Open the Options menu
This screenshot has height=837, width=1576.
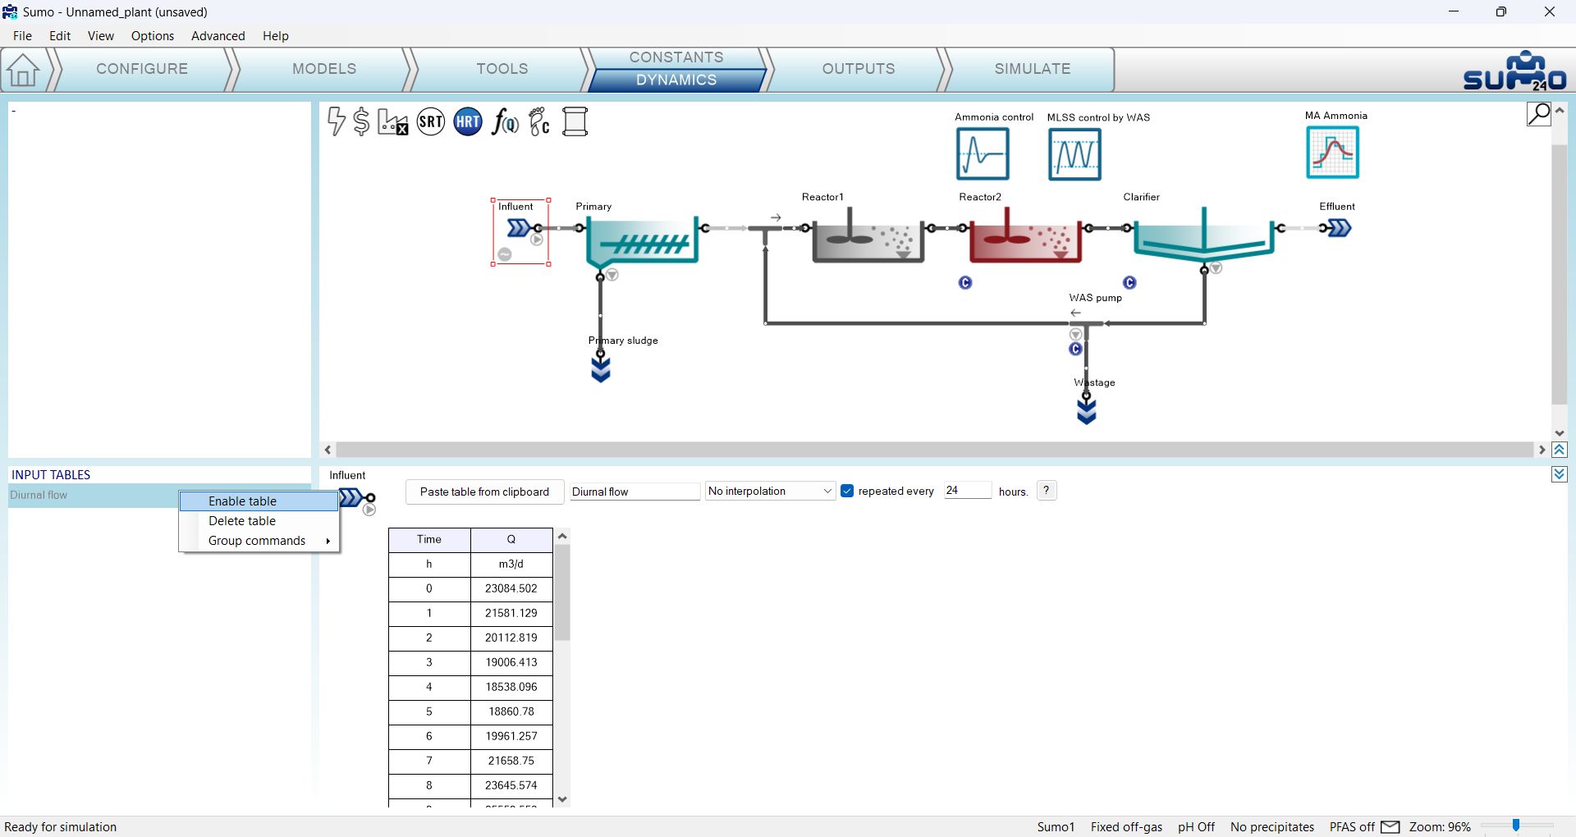(x=153, y=36)
